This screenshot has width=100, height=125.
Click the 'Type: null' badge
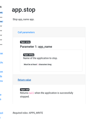[25, 90]
